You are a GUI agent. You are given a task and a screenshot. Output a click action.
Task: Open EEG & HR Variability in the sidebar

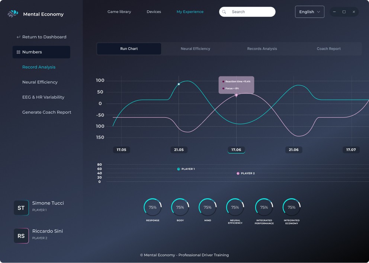click(x=43, y=97)
